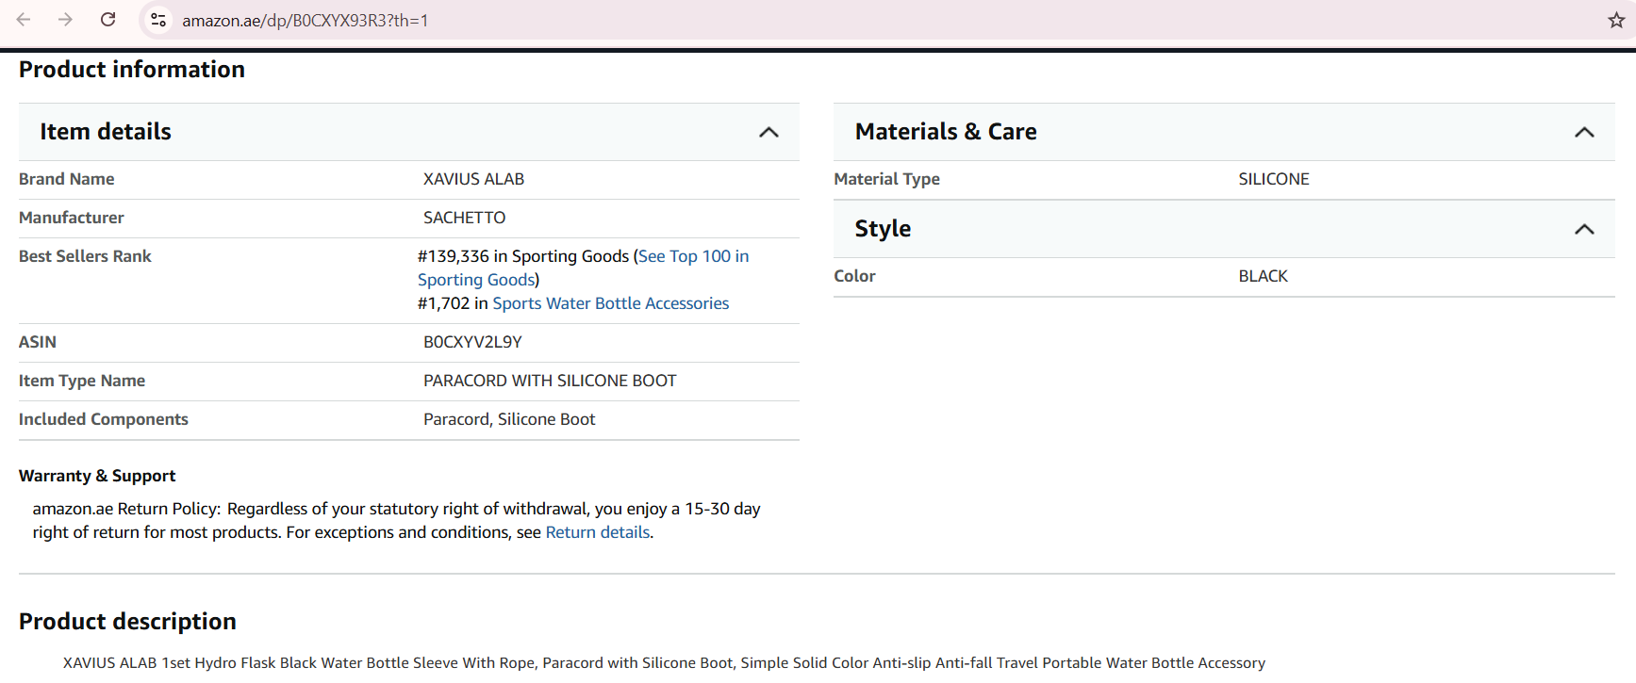The width and height of the screenshot is (1636, 683).
Task: Select the Material Type label
Action: coord(886,179)
